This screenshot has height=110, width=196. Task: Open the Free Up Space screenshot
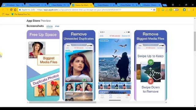[43, 65]
